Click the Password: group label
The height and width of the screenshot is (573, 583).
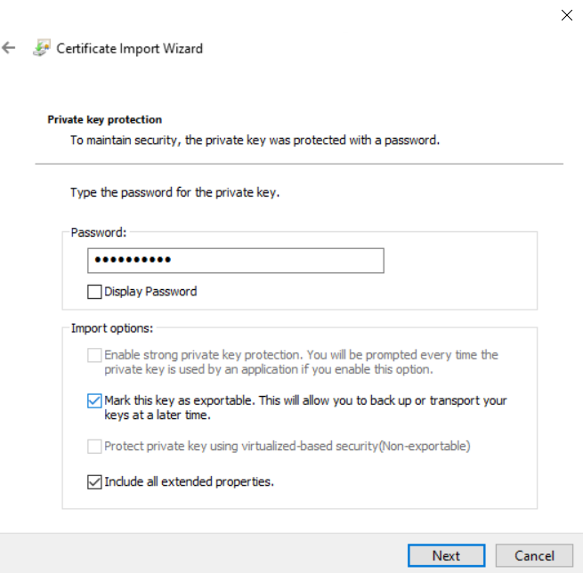point(99,232)
